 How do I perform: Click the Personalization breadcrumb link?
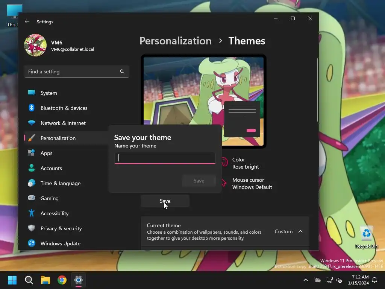pyautogui.click(x=176, y=41)
